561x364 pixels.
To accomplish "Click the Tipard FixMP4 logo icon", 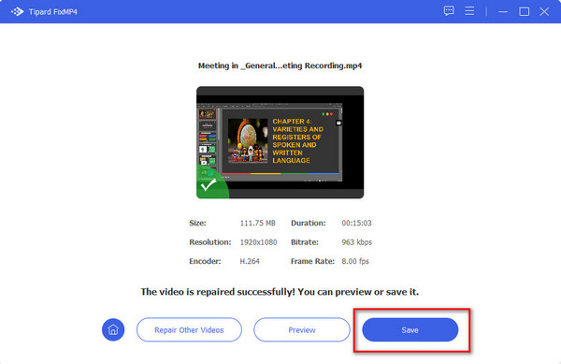I will click(x=17, y=12).
